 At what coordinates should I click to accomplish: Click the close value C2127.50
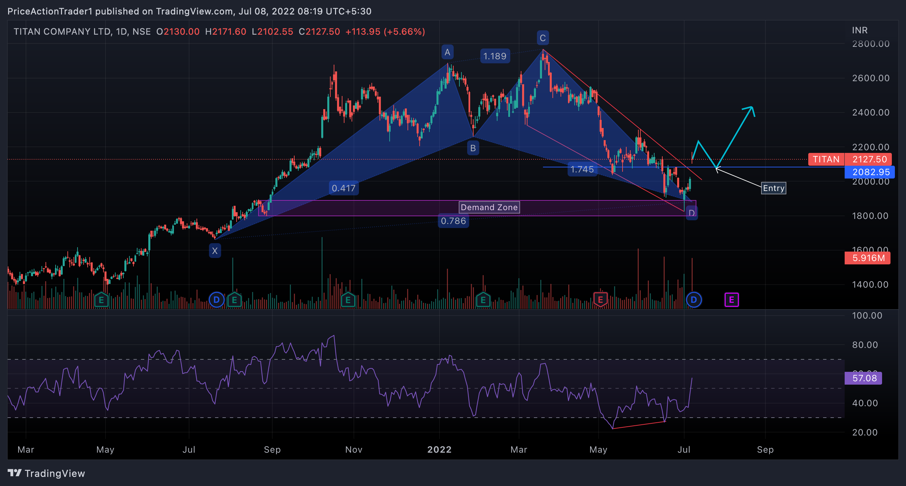(319, 32)
